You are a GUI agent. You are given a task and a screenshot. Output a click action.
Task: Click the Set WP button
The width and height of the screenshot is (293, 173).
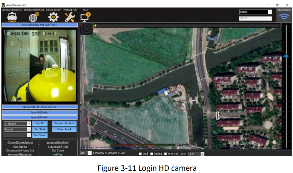pos(40,124)
